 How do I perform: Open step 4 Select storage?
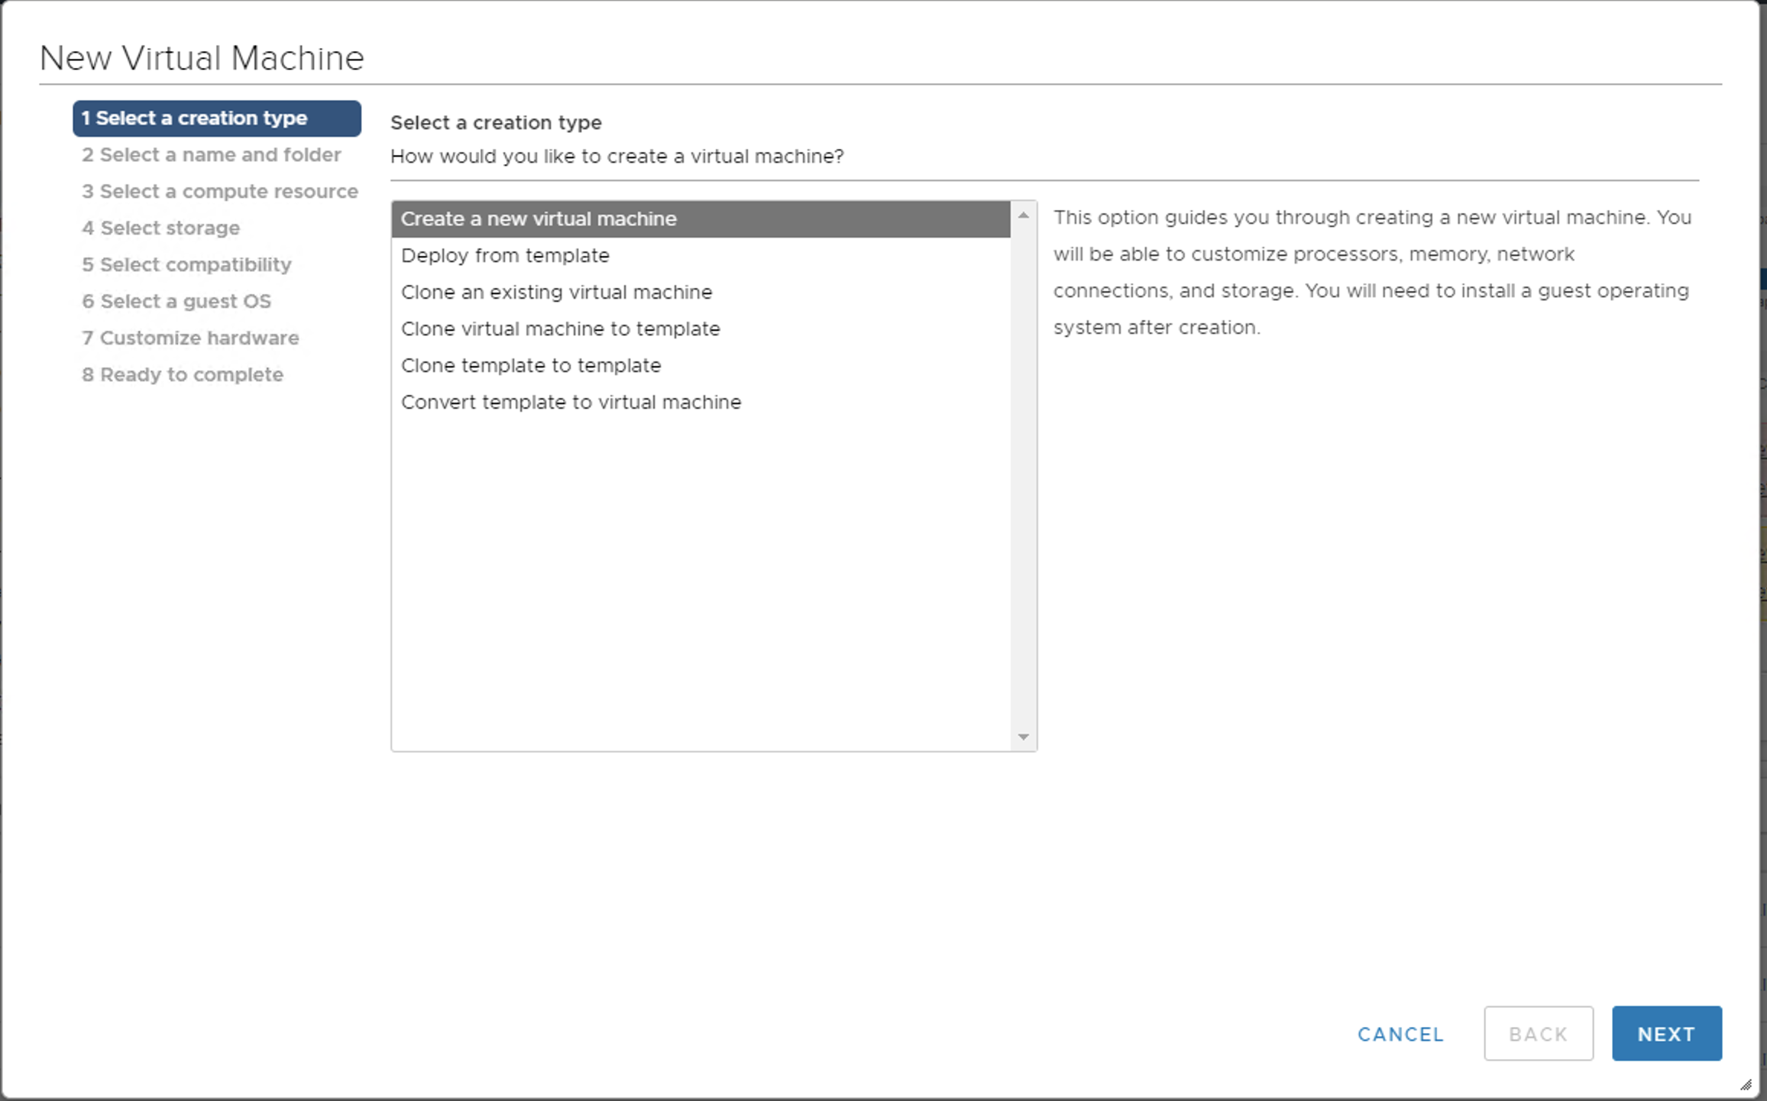click(160, 228)
